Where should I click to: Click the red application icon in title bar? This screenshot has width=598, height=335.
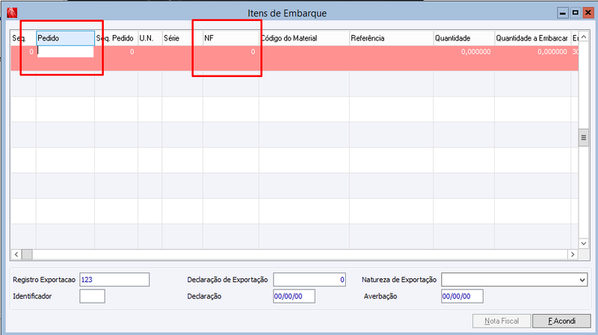tap(12, 13)
